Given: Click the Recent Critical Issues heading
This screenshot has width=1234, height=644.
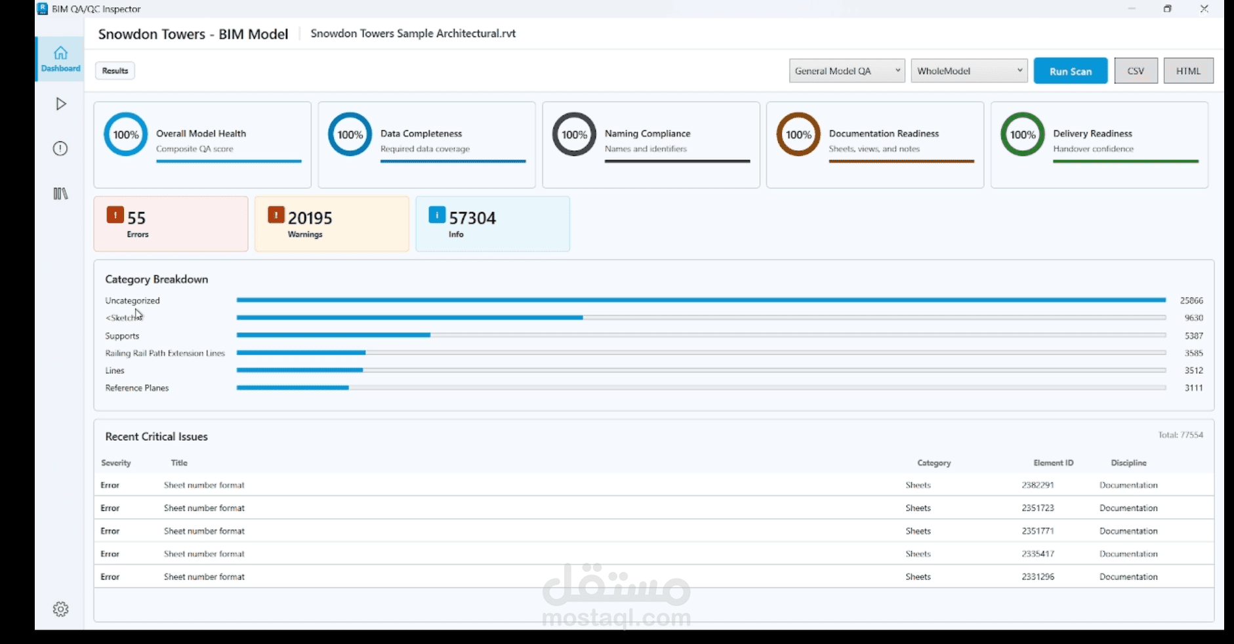Looking at the screenshot, I should [x=157, y=437].
